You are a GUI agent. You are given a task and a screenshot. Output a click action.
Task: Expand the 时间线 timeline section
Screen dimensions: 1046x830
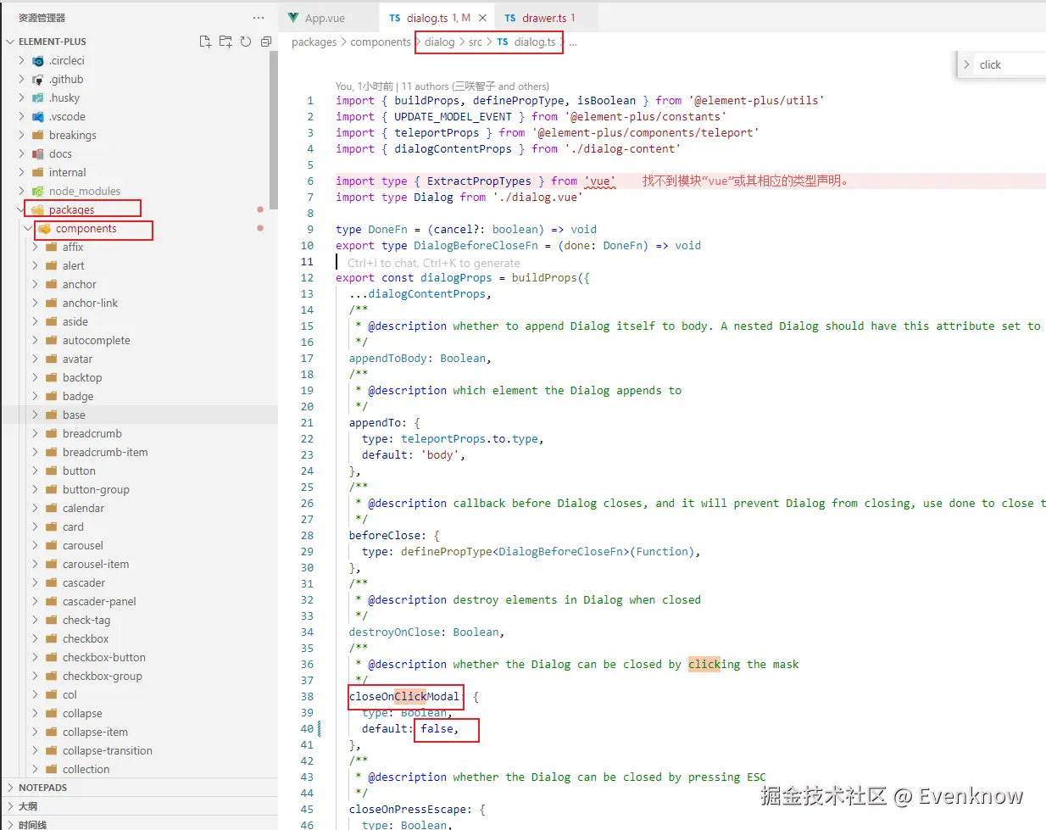click(x=139, y=823)
